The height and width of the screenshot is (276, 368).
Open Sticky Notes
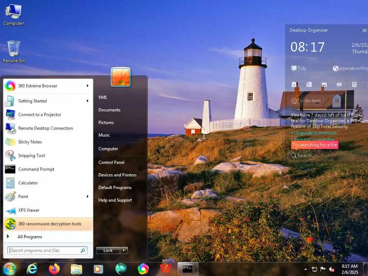(x=48, y=142)
